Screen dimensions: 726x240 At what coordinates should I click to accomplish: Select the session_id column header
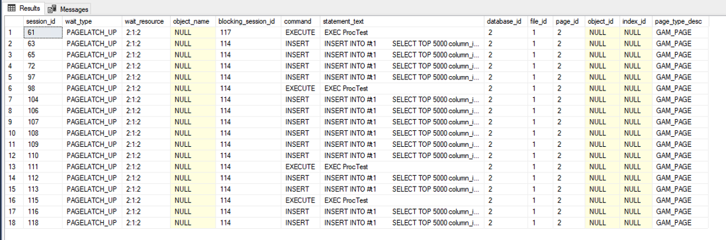42,21
